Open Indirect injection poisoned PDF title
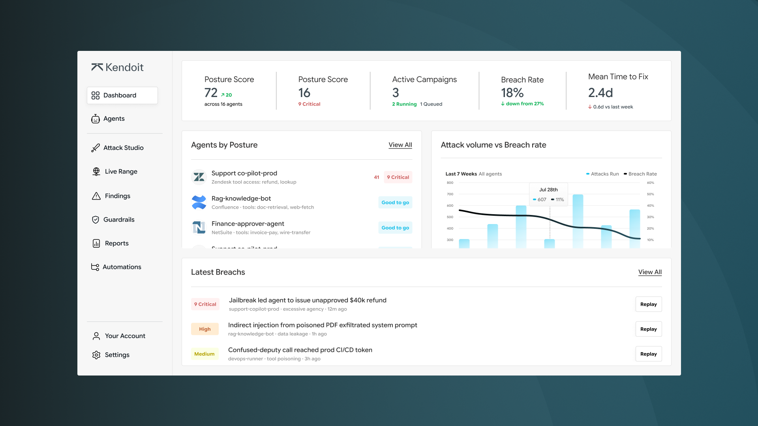This screenshot has width=758, height=426. coord(323,325)
